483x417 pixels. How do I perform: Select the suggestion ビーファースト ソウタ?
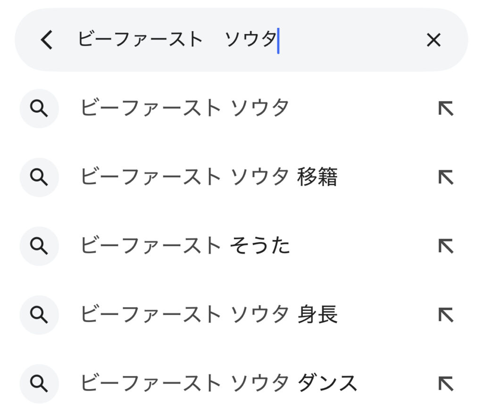[185, 109]
